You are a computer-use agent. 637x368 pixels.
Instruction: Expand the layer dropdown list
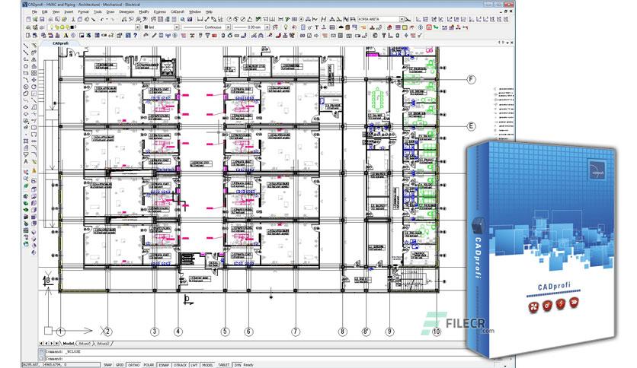point(137,27)
